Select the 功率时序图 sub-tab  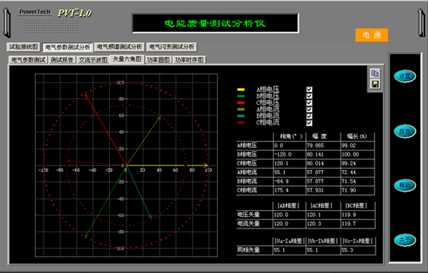(189, 60)
